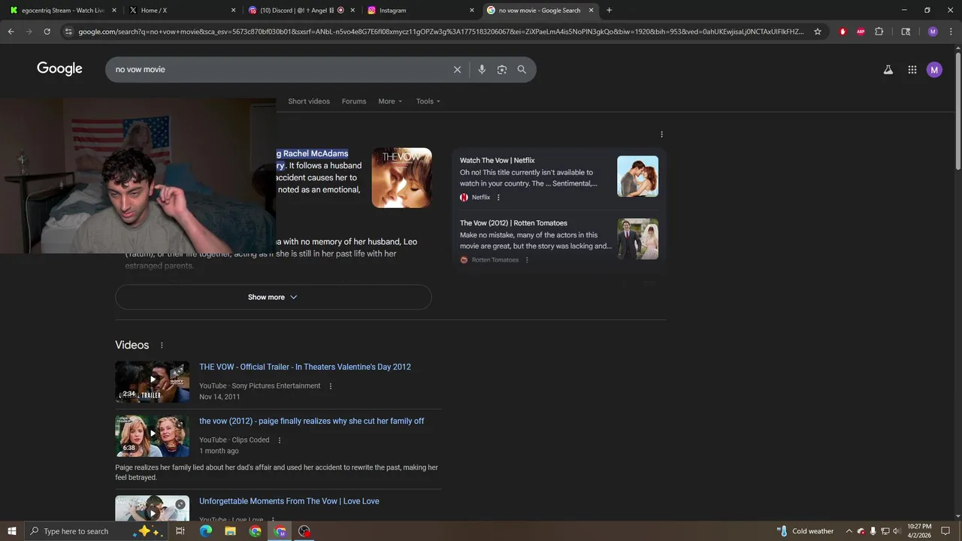This screenshot has height=541, width=962.
Task: Switch to the Discord browser tab
Action: pos(301,11)
